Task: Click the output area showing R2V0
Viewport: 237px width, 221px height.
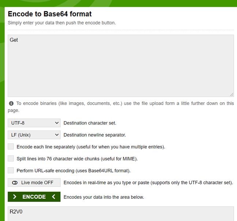Action: coord(121,214)
